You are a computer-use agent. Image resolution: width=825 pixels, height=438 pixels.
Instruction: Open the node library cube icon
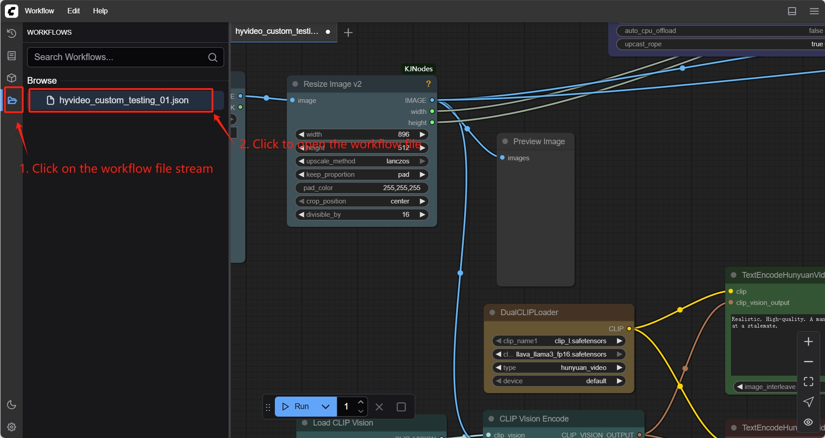click(x=12, y=78)
